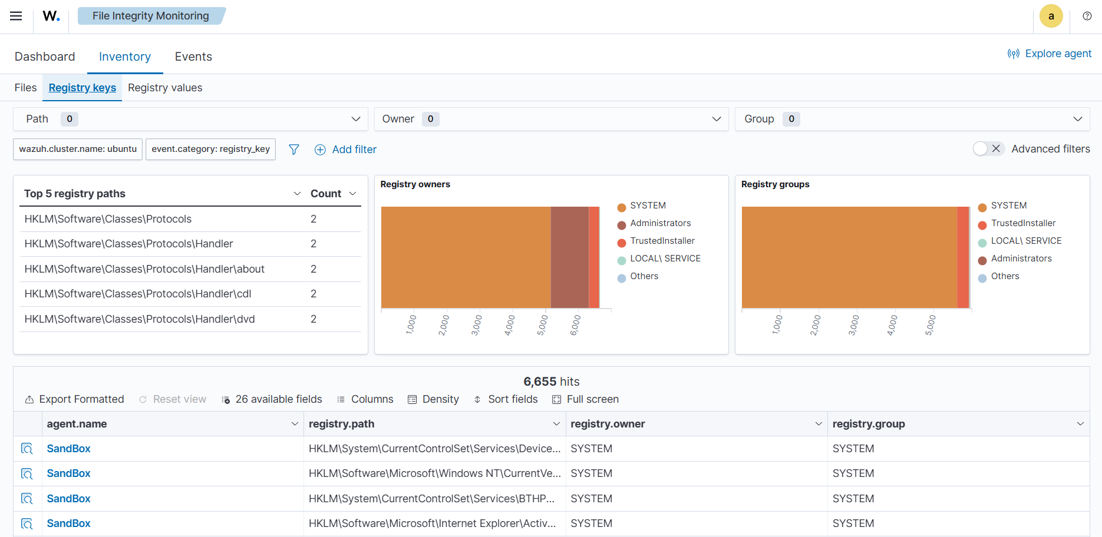1102x537 pixels.
Task: Open the Density settings
Action: click(x=433, y=400)
